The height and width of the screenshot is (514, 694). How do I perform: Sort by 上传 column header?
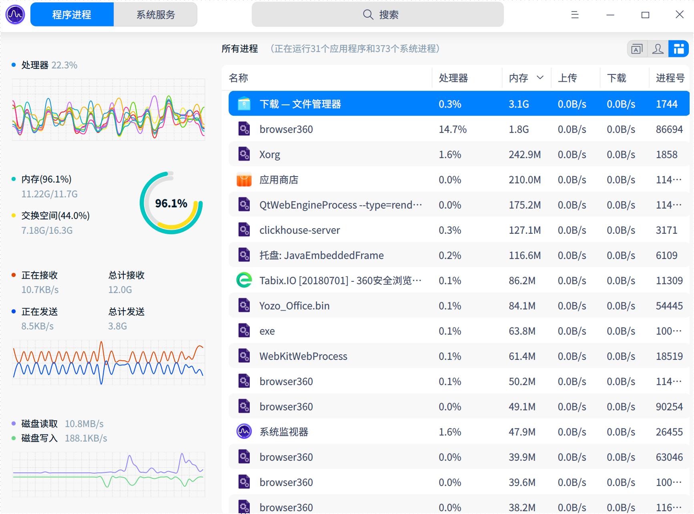(x=567, y=78)
